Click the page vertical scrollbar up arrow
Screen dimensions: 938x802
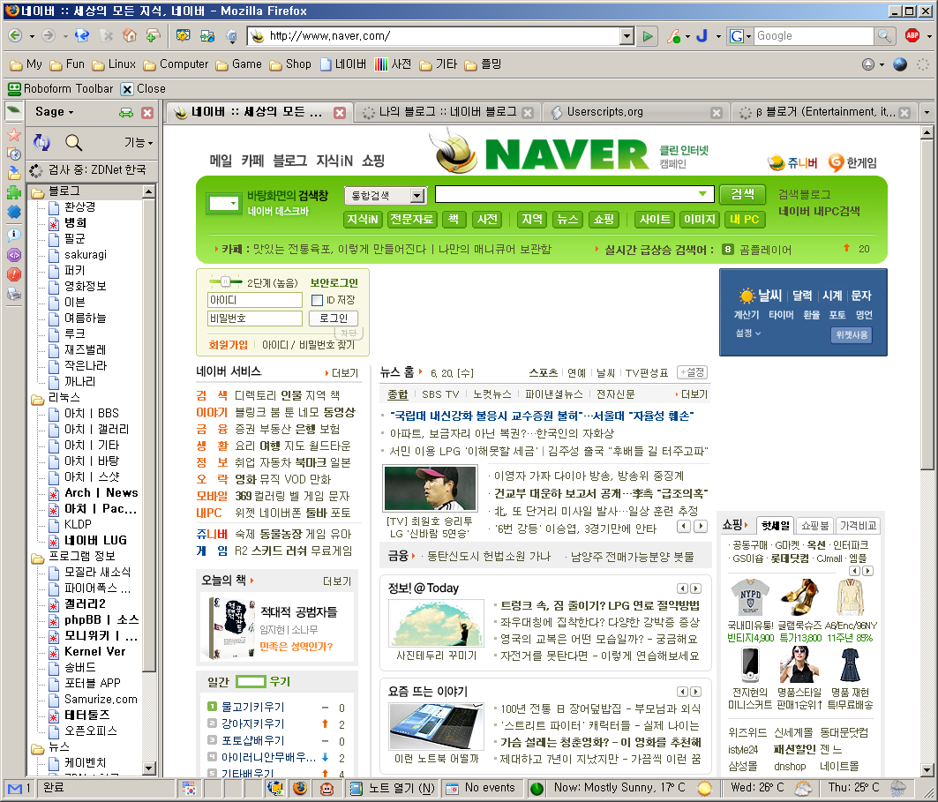click(x=927, y=132)
